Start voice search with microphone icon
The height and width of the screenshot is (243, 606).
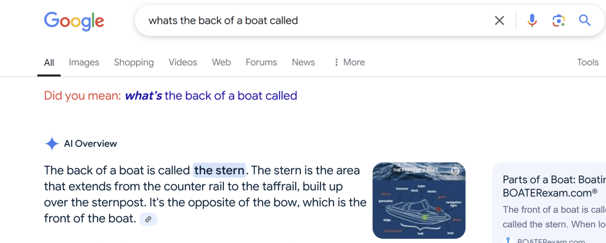tap(532, 21)
